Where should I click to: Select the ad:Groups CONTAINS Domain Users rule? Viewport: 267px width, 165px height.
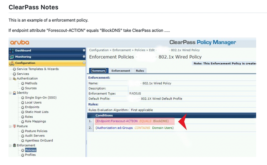click(135, 128)
